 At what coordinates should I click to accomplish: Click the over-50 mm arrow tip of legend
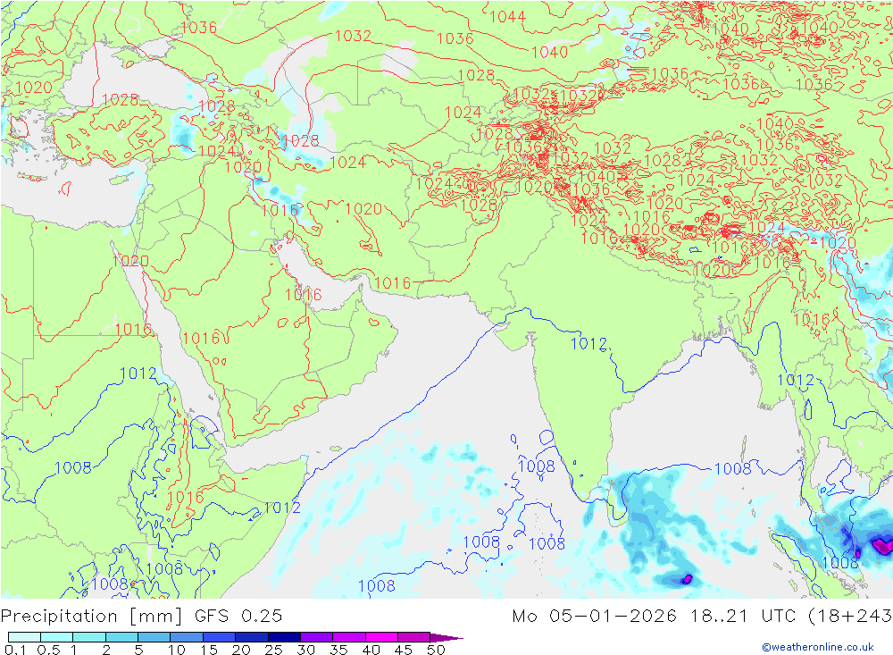point(446,637)
